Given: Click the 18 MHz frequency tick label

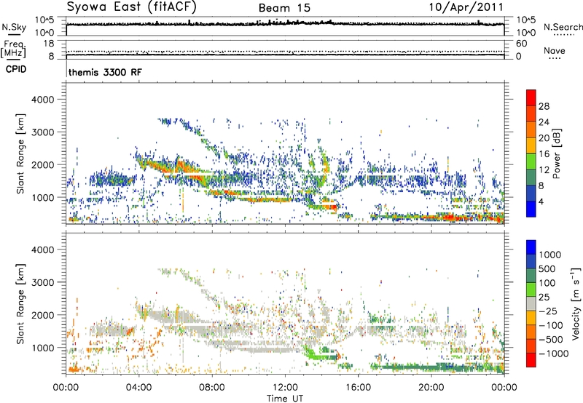Looking at the screenshot, I should (x=49, y=44).
